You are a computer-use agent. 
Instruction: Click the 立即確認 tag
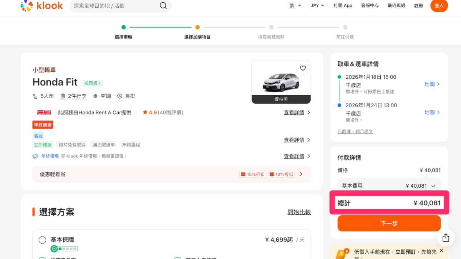(x=43, y=145)
